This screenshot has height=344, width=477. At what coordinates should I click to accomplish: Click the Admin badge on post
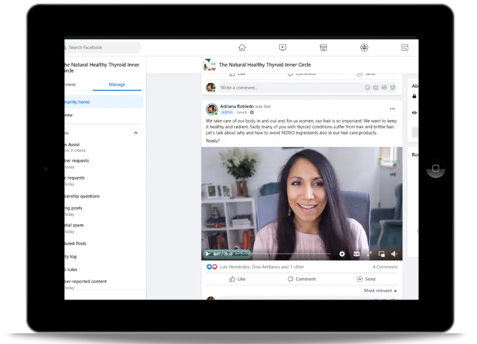coord(227,112)
